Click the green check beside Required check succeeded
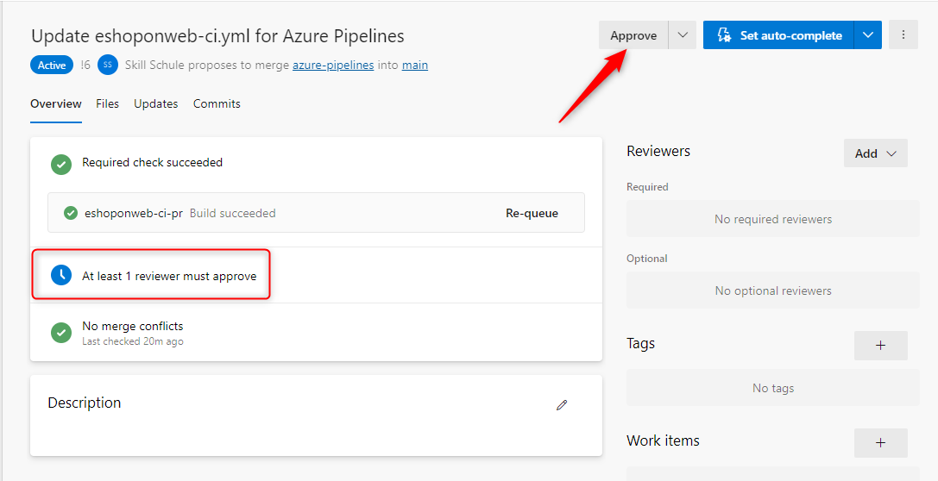 [60, 163]
